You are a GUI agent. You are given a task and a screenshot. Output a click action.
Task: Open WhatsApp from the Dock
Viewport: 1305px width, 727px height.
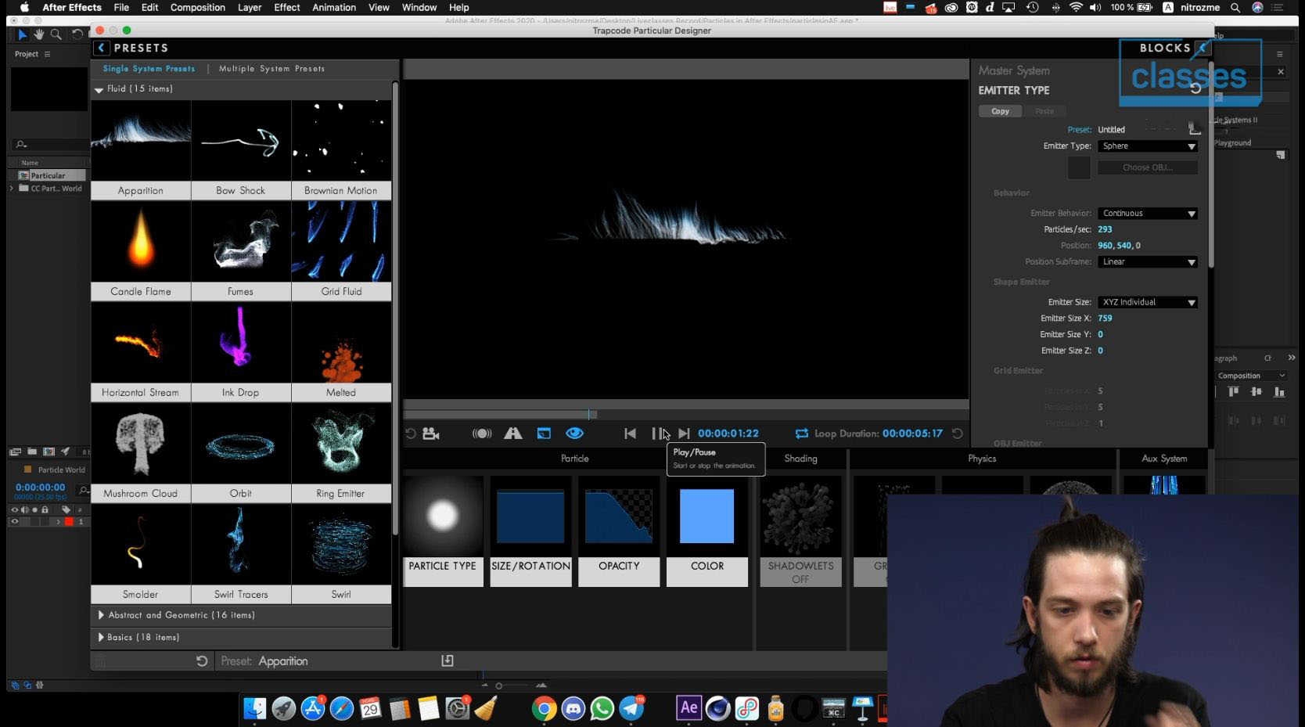pos(602,708)
